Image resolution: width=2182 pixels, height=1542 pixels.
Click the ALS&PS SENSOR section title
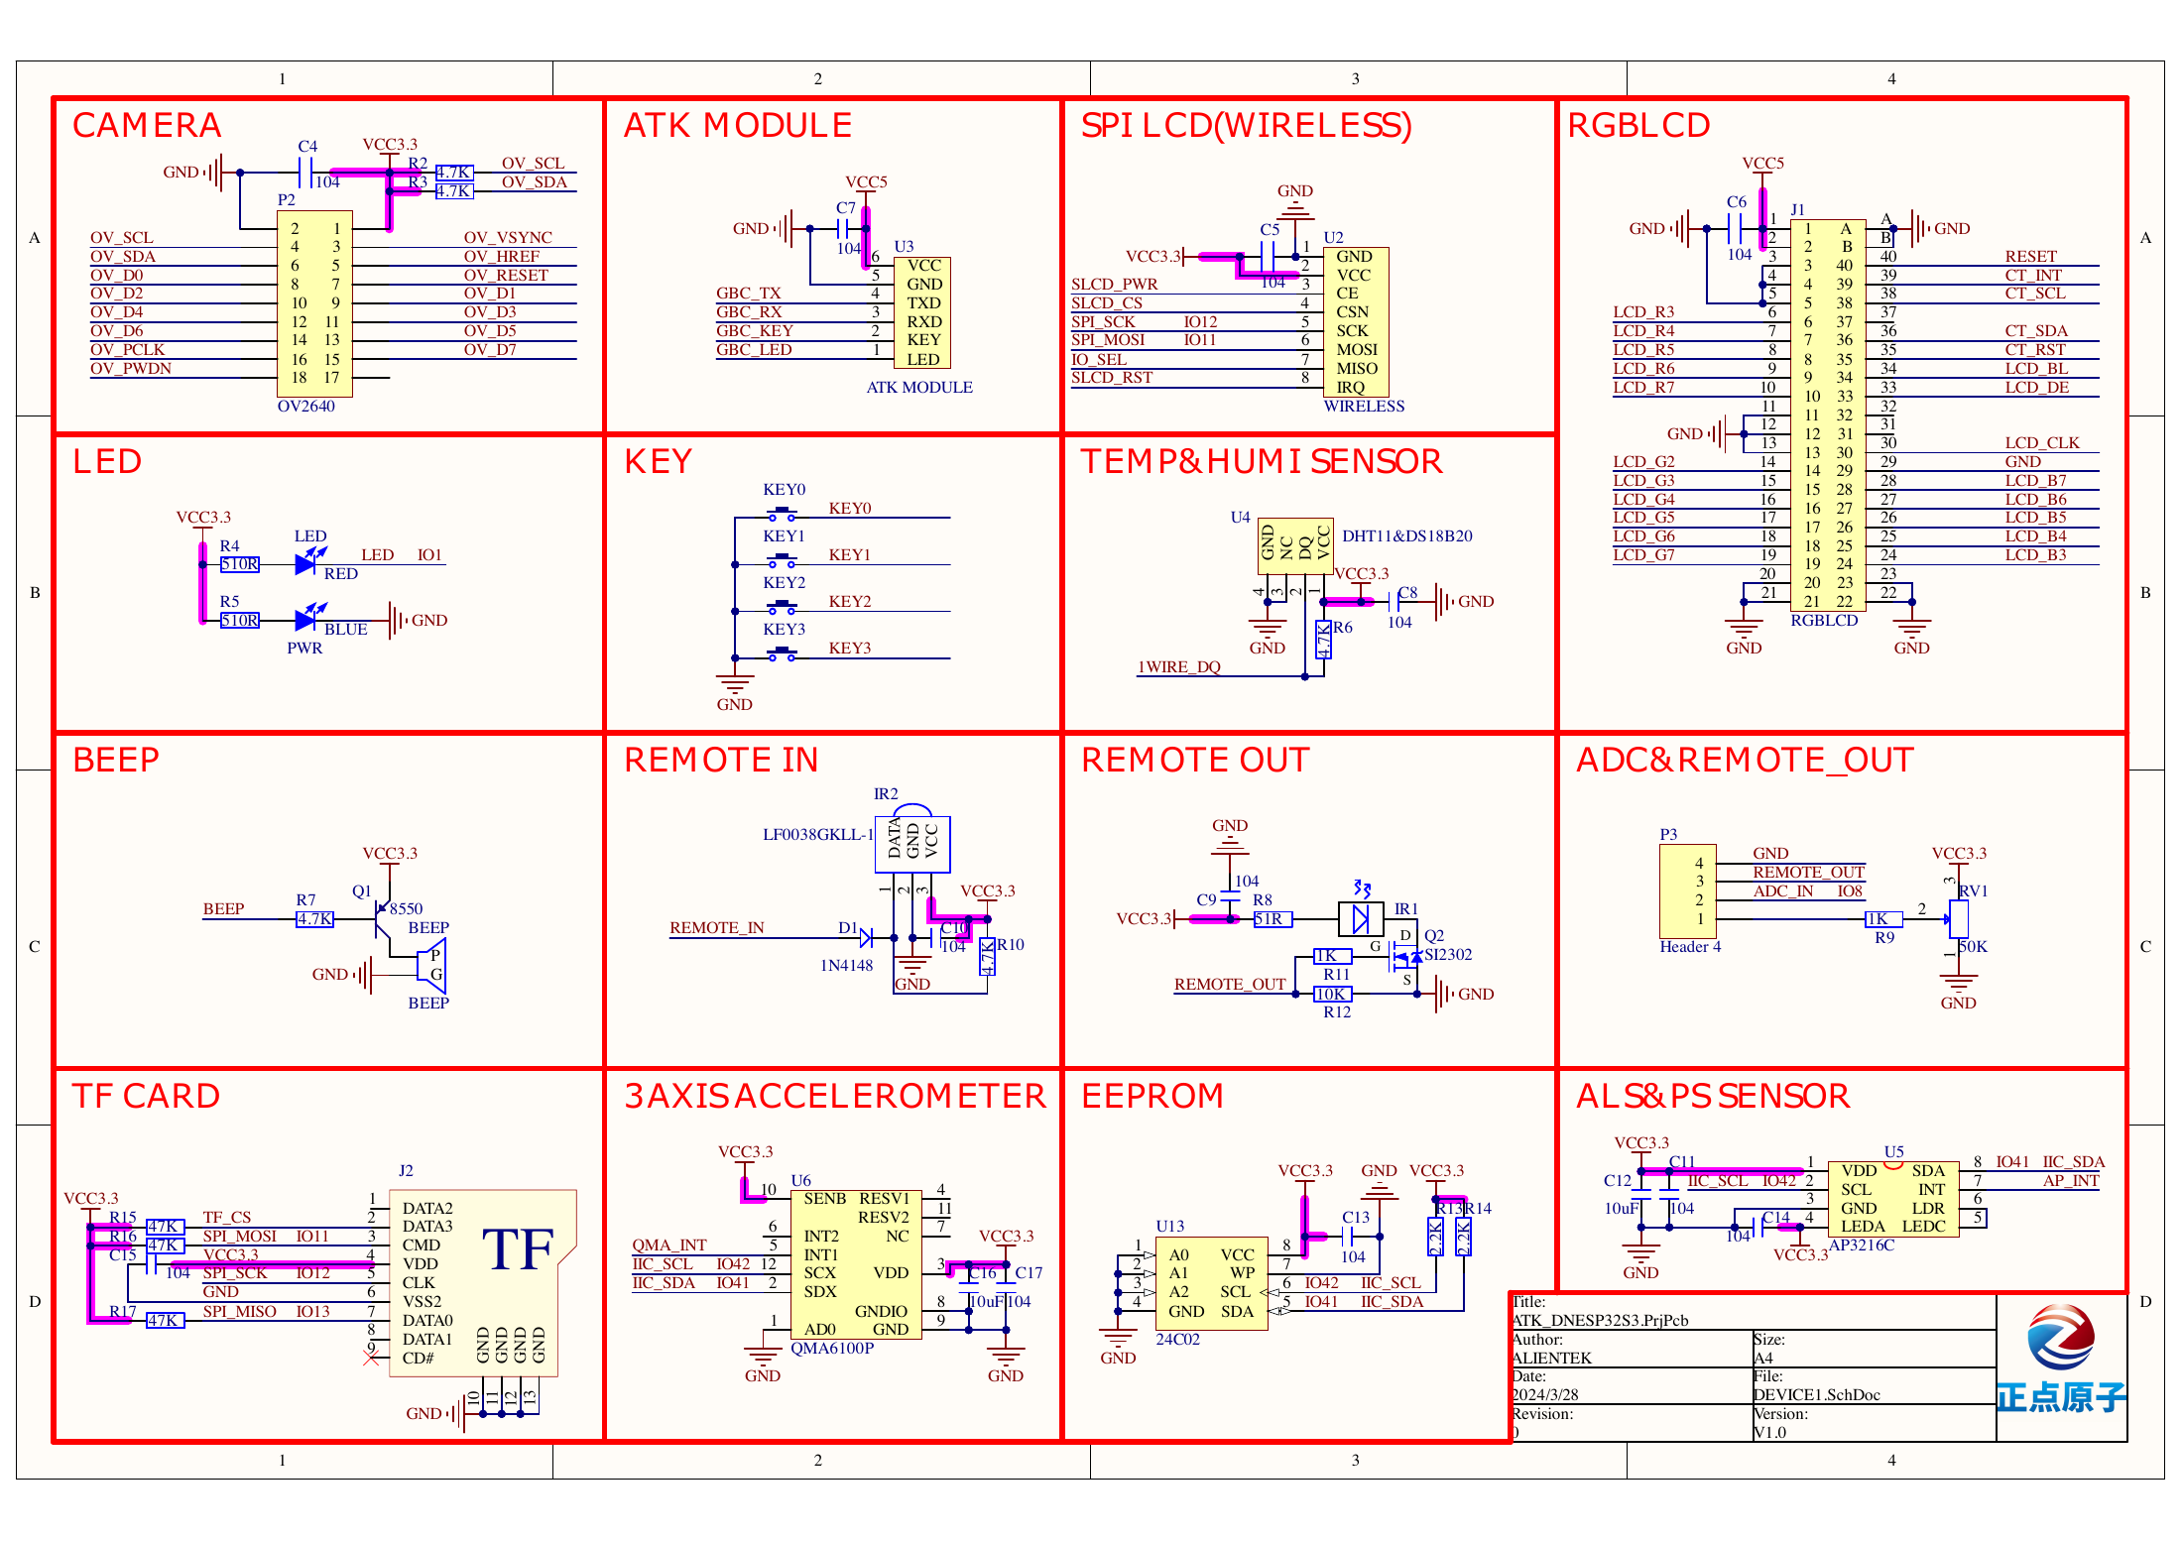click(1713, 1097)
